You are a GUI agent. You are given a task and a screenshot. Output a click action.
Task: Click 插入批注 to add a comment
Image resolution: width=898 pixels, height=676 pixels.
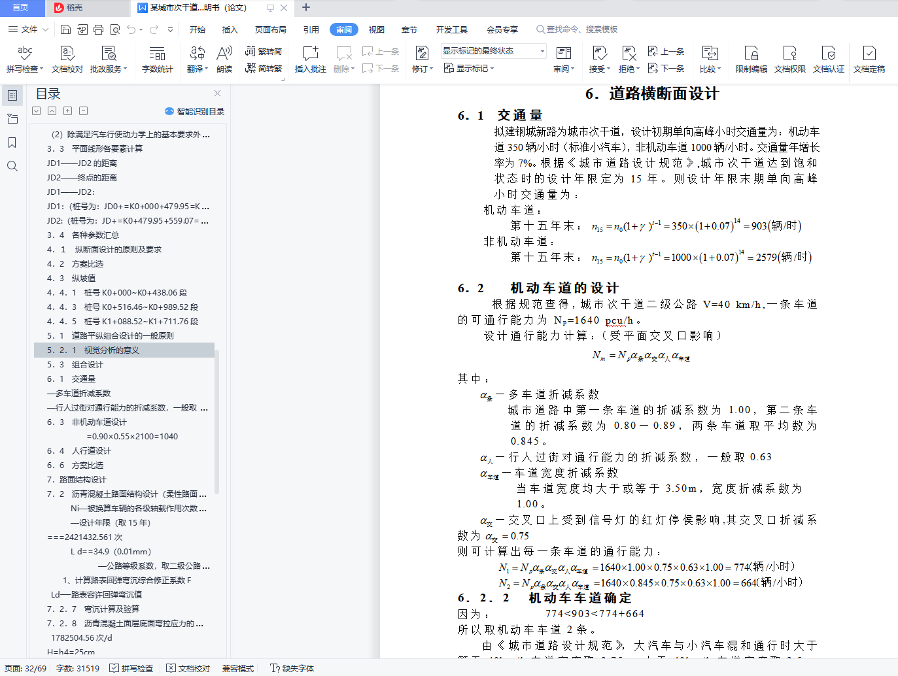coord(311,59)
